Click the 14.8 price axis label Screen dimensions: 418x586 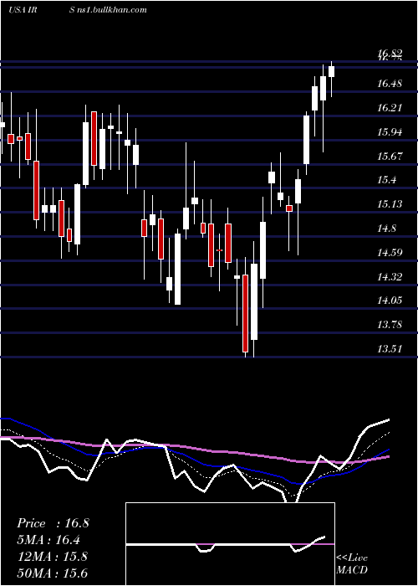[386, 229]
